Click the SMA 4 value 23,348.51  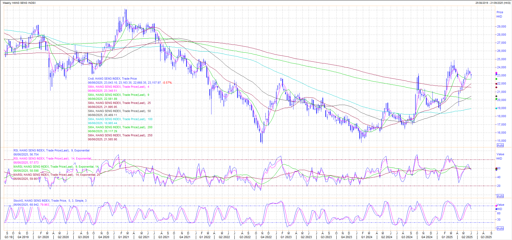103,91
